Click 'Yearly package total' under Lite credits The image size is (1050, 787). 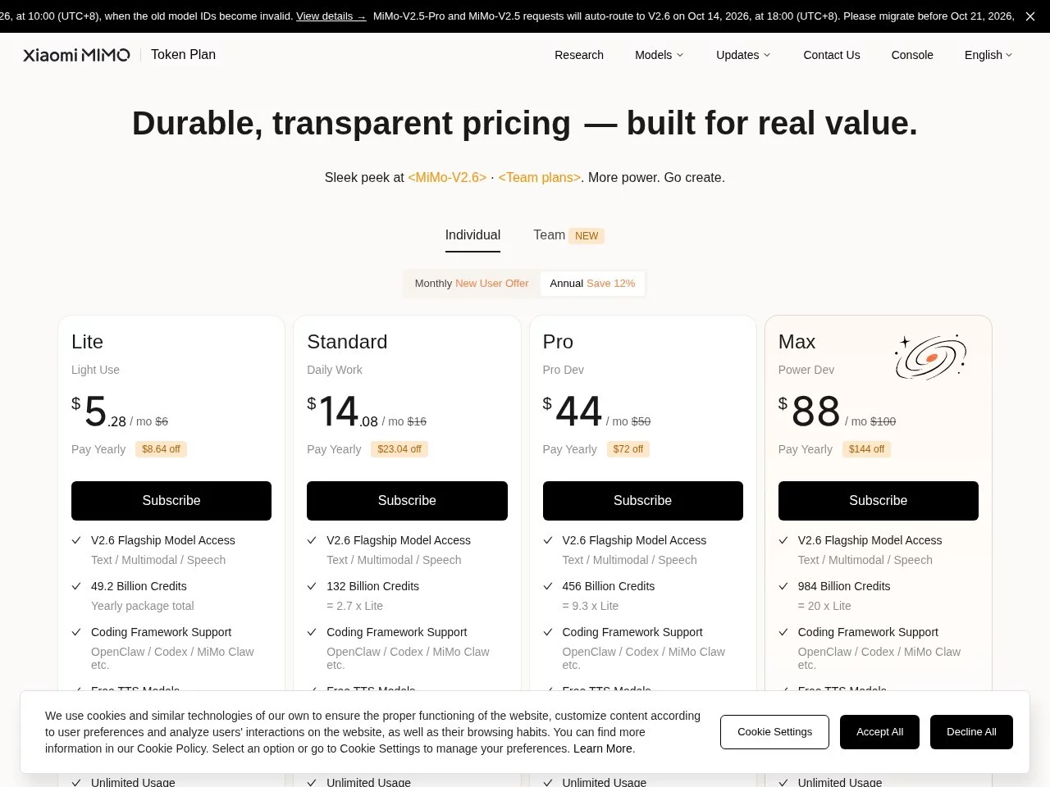pyautogui.click(x=143, y=606)
